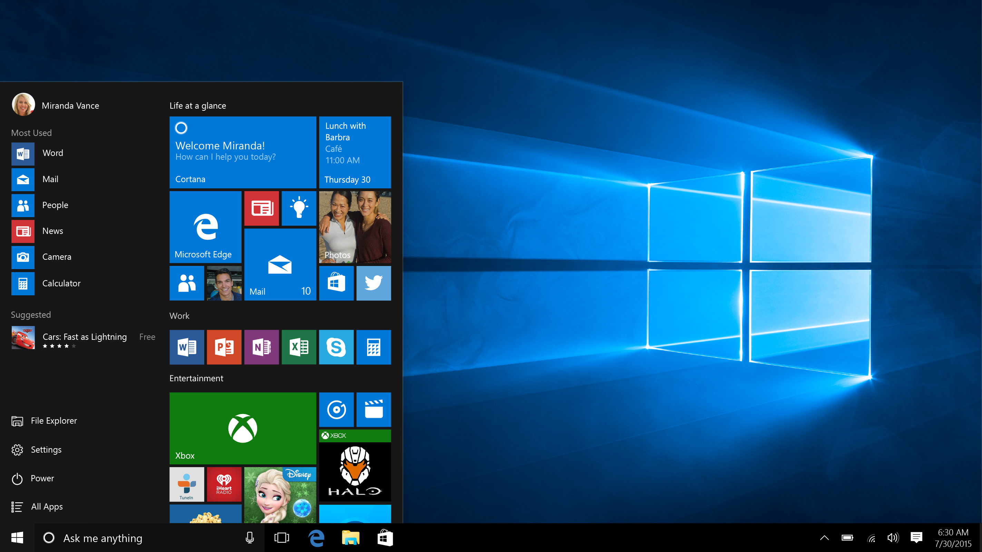Open Cortana welcome tile
The image size is (982, 552).
[x=243, y=152]
